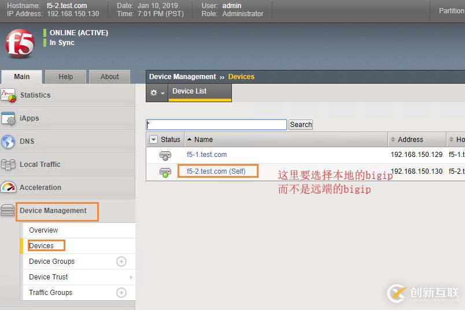Click the date Jan 10, 2019
This screenshot has width=465, height=310.
click(x=157, y=6)
